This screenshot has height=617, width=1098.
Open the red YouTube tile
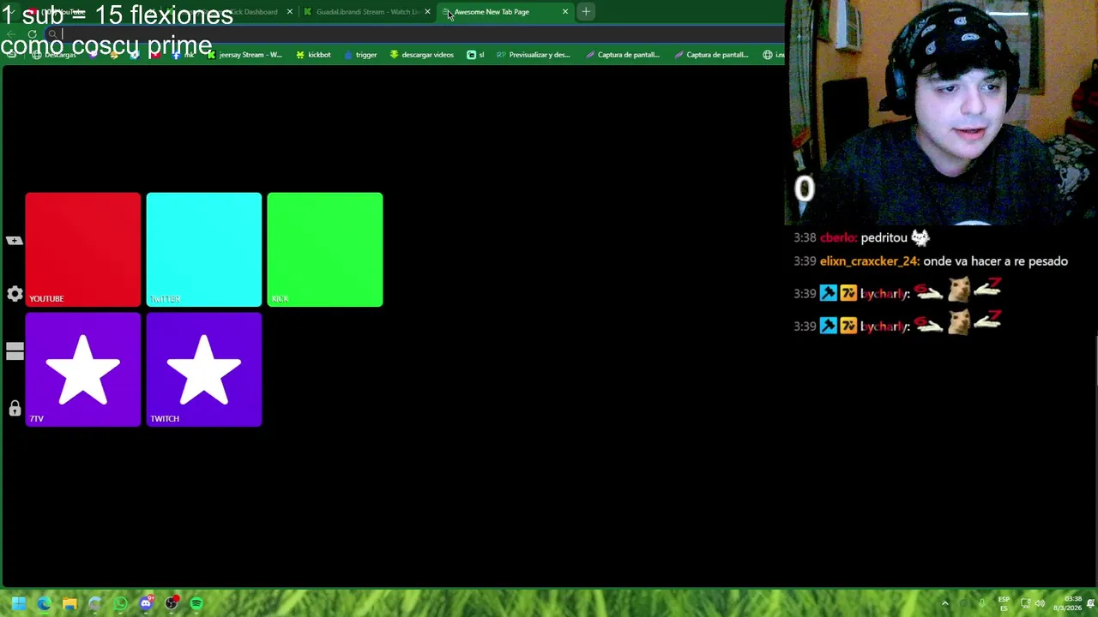83,249
